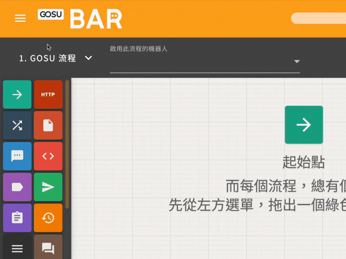
Task: Select the orange history clock node icon
Action: click(48, 218)
